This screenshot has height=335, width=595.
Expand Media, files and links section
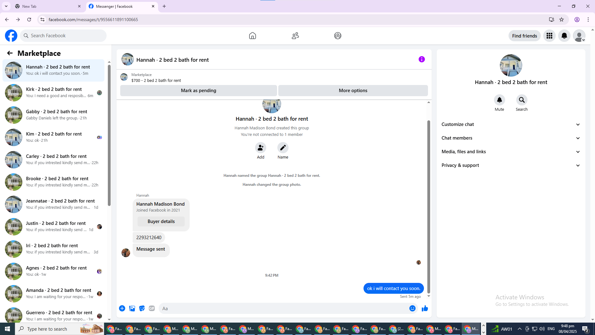click(x=510, y=152)
